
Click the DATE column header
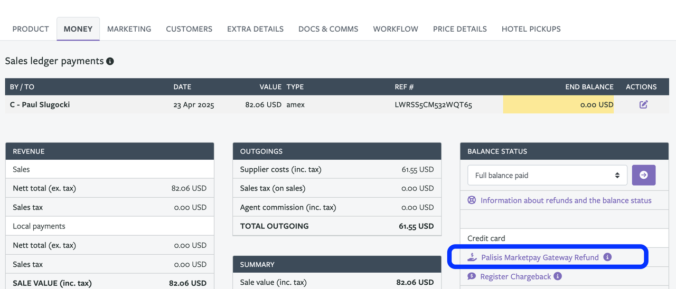point(182,86)
